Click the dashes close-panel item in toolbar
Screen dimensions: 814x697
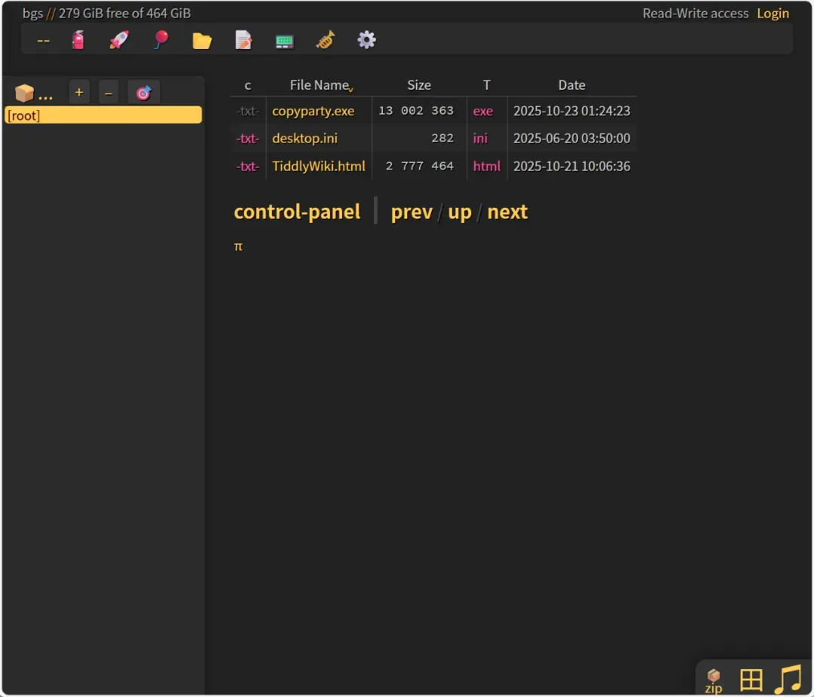tap(44, 41)
